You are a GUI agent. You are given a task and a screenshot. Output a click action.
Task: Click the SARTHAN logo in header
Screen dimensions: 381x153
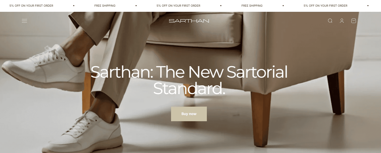189,21
